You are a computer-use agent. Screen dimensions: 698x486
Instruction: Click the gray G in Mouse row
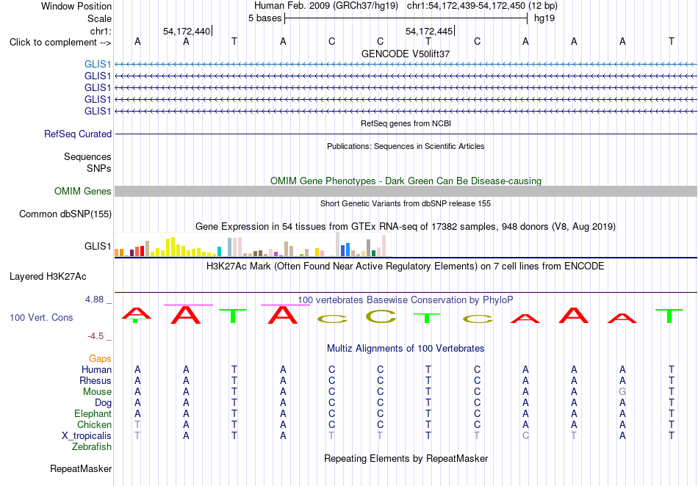622,392
